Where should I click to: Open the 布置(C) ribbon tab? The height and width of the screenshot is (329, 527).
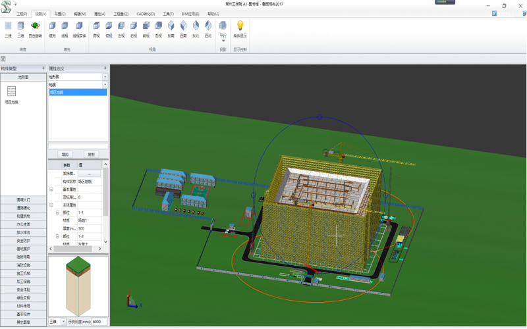click(x=60, y=14)
